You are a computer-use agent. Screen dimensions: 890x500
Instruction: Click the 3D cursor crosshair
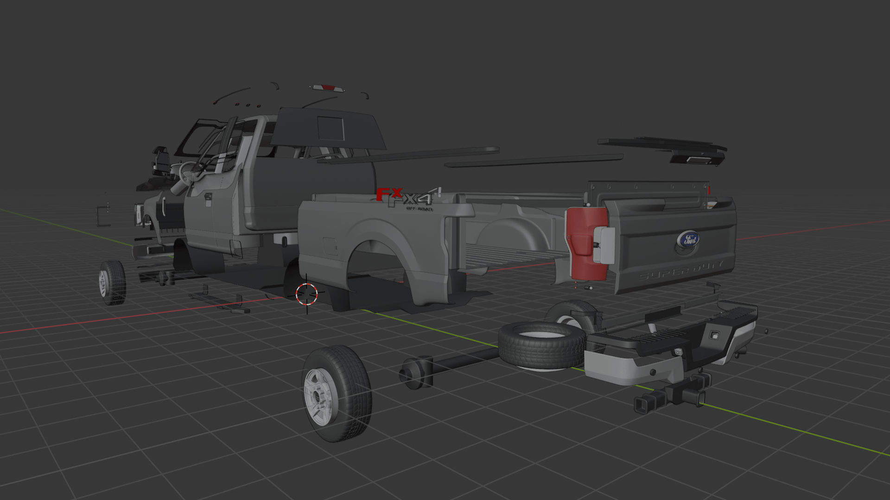pyautogui.click(x=307, y=294)
